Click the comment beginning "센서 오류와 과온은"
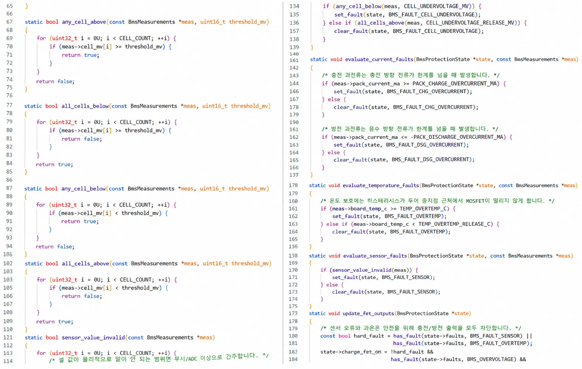This screenshot has width=582, height=369. pos(421,328)
